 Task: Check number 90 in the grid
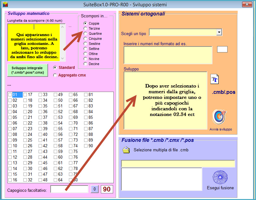86,146
